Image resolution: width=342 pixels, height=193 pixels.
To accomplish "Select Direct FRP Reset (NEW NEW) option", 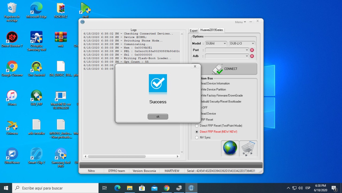I will [x=216, y=132].
